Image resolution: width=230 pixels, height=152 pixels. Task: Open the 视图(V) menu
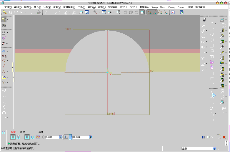coord(28,7)
